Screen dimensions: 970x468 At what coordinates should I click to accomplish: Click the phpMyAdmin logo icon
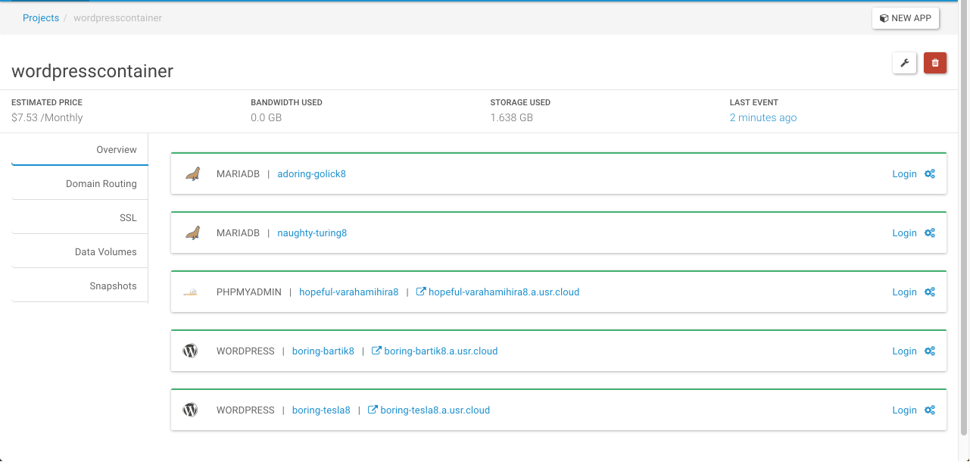190,292
